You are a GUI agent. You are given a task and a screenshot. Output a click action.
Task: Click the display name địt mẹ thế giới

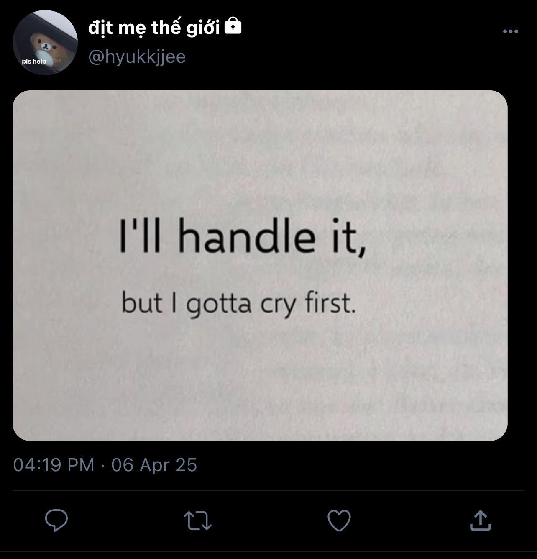154,28
